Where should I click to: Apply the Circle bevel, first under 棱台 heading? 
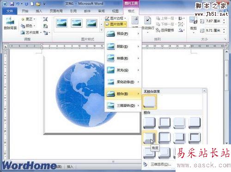click(149, 123)
